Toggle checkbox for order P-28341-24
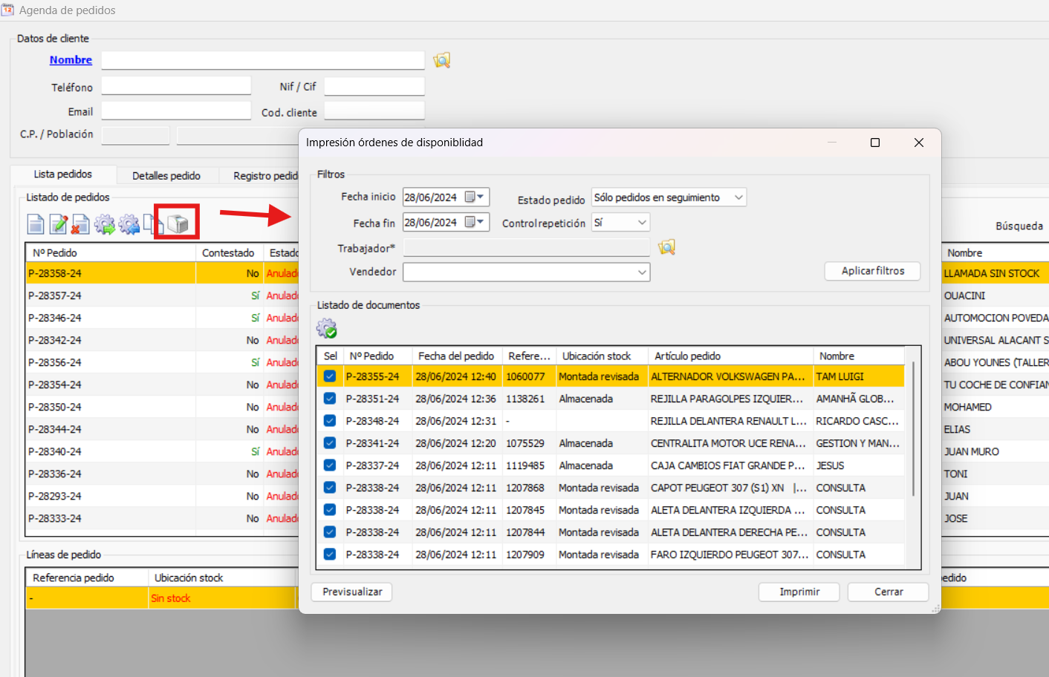1049x677 pixels. tap(330, 443)
